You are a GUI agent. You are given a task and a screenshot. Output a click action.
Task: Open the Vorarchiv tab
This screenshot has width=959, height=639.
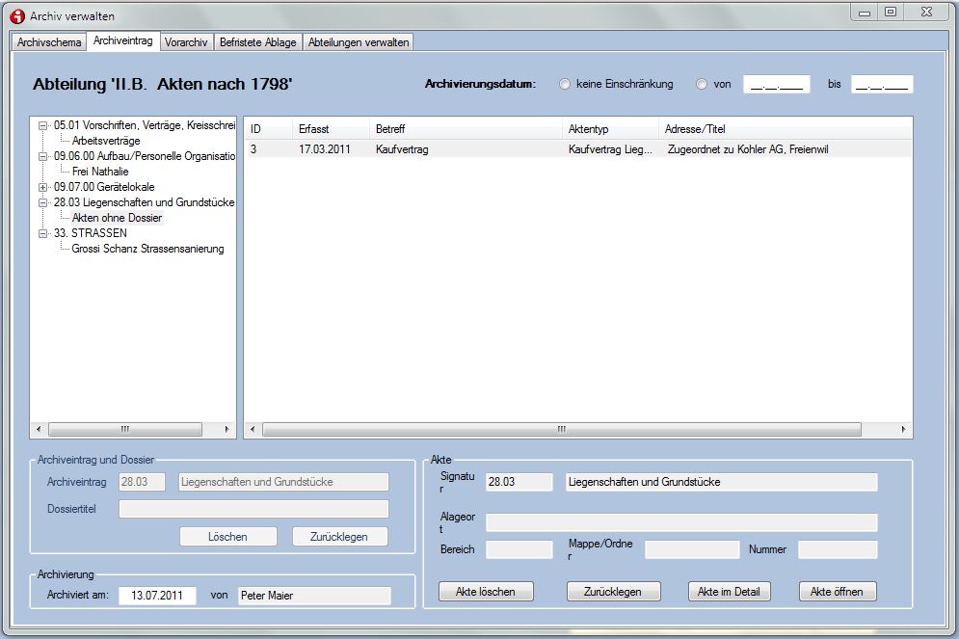[186, 42]
